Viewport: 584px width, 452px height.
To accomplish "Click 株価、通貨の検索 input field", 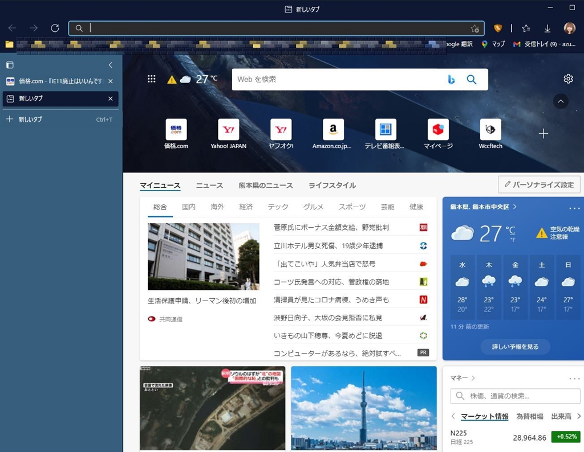I will 515,396.
